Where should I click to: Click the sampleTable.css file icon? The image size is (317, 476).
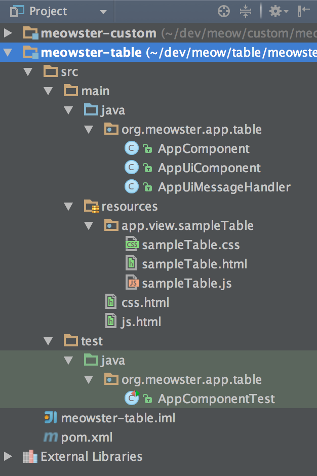(132, 245)
